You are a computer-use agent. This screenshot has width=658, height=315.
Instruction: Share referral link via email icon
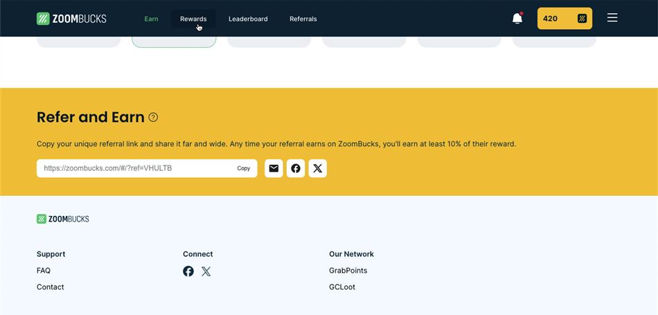point(274,168)
